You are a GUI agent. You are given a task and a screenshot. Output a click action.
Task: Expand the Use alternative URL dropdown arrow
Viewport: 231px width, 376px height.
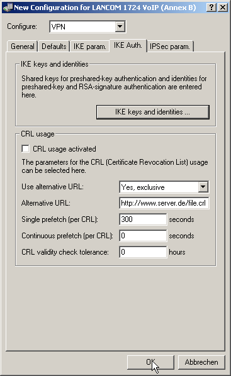click(203, 187)
